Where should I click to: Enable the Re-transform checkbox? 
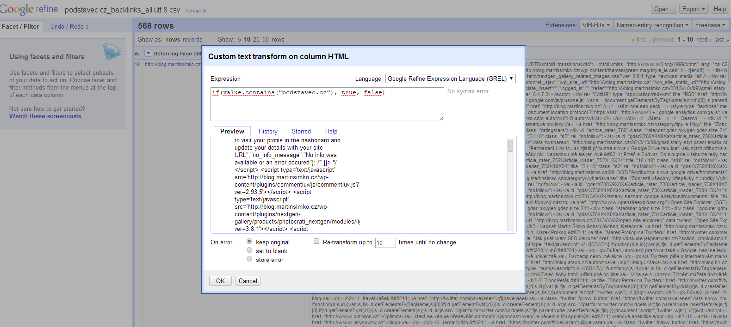(316, 242)
